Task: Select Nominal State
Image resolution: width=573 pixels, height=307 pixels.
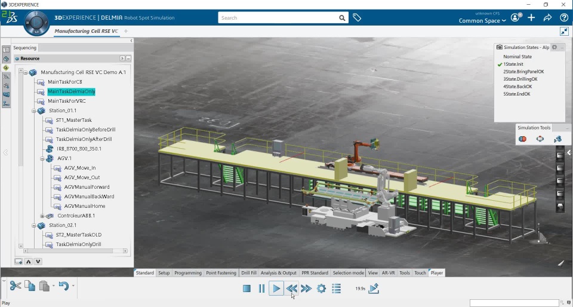Action: (517, 57)
